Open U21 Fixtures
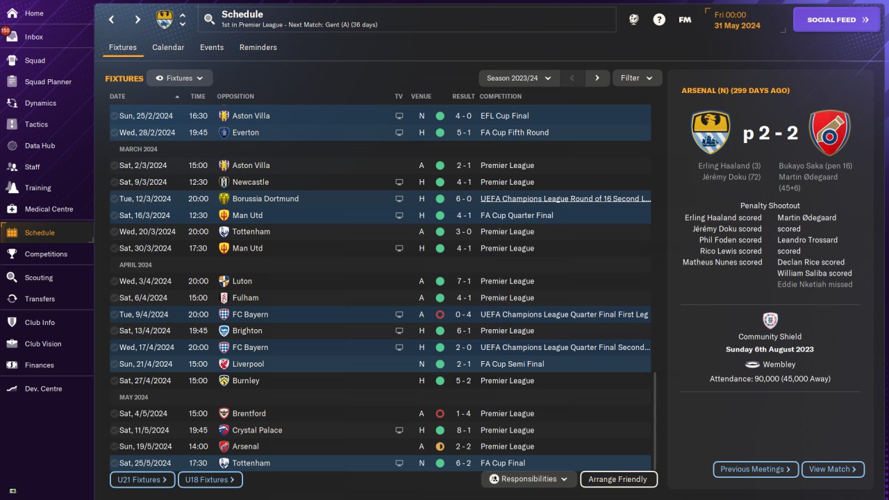 click(142, 480)
